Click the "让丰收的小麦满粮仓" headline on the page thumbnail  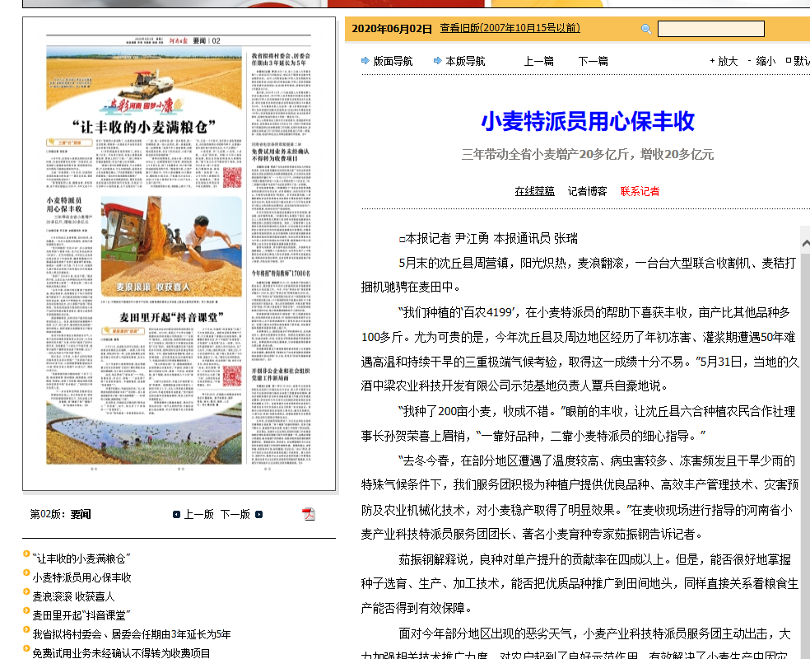143,127
